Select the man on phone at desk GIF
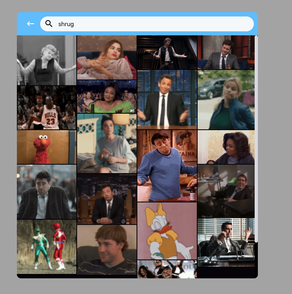Screen dimensions: 292x294 (226, 243)
